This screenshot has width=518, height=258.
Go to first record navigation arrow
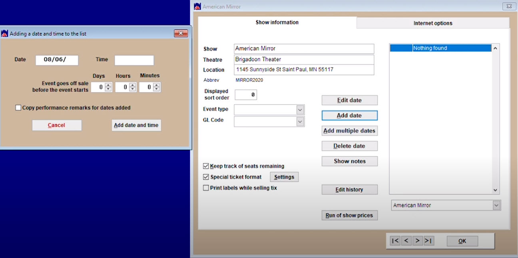pyautogui.click(x=395, y=241)
